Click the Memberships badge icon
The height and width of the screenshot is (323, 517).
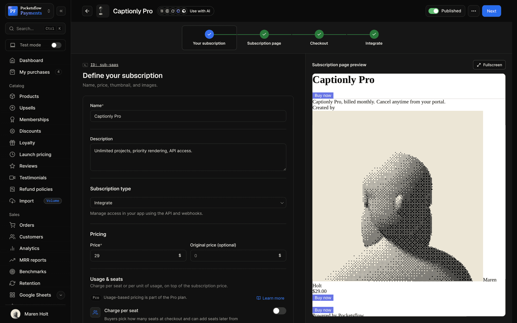(x=12, y=119)
